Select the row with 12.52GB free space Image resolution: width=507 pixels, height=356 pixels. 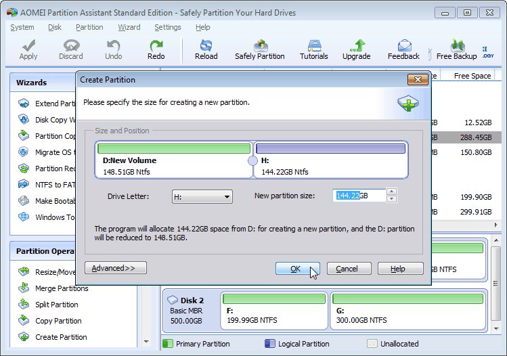point(466,123)
